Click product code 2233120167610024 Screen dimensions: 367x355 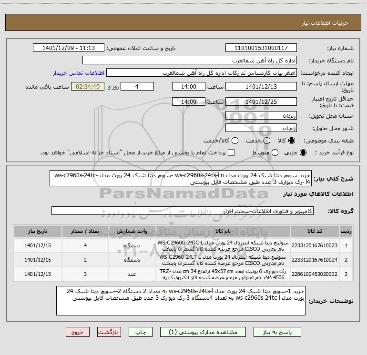pyautogui.click(x=315, y=260)
